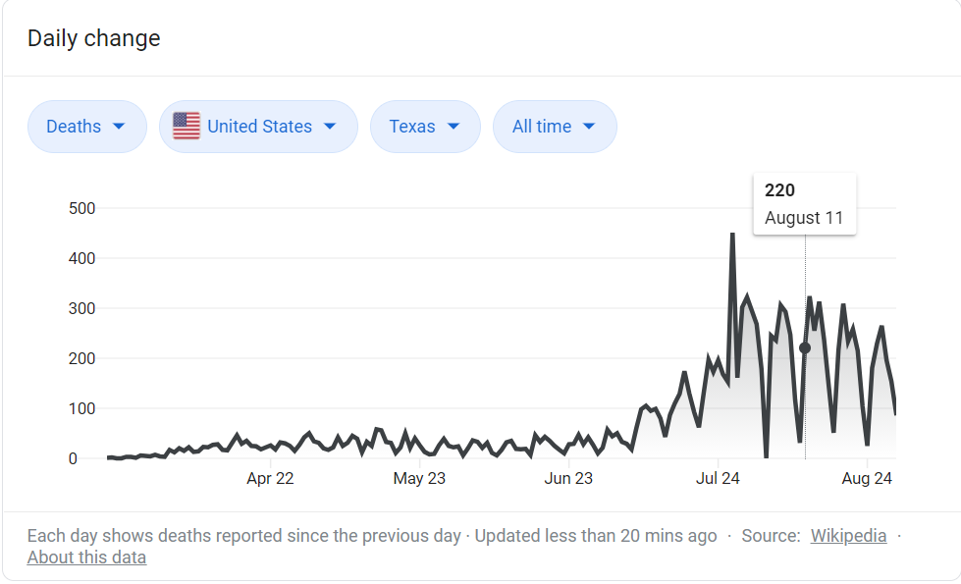This screenshot has height=584, width=961.
Task: Click the arrow icon beside United States
Action: tap(330, 127)
